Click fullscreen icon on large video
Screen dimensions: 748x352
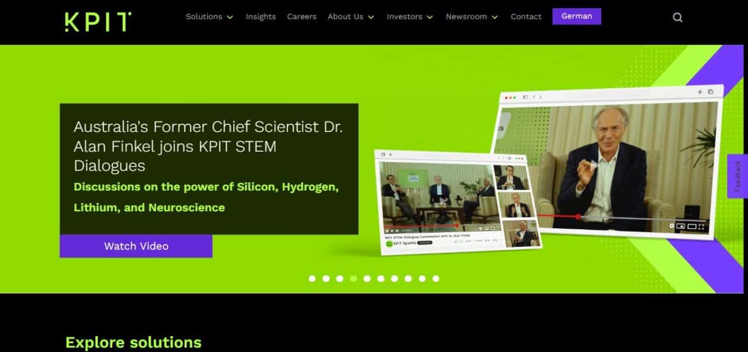click(702, 226)
